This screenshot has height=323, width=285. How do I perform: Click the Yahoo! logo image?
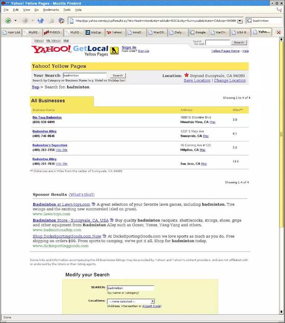(x=51, y=49)
